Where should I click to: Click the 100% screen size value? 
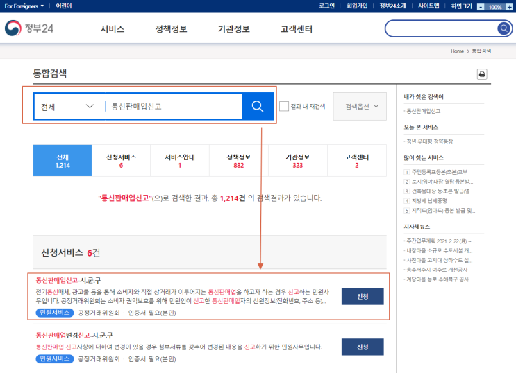495,7
